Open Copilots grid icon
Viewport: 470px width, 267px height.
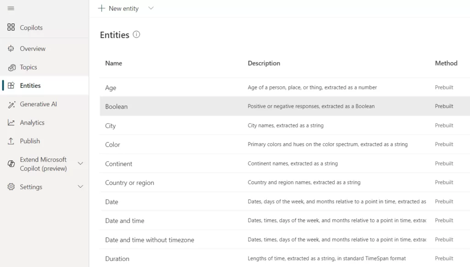[x=11, y=27]
